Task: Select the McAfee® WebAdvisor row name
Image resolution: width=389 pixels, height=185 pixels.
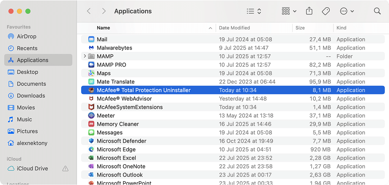Action: (x=124, y=99)
